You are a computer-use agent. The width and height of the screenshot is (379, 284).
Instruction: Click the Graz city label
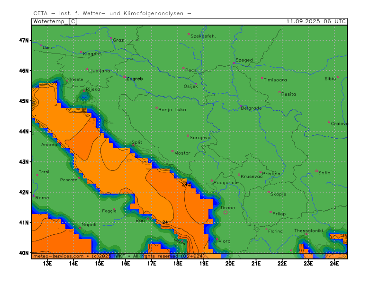[x=118, y=40]
